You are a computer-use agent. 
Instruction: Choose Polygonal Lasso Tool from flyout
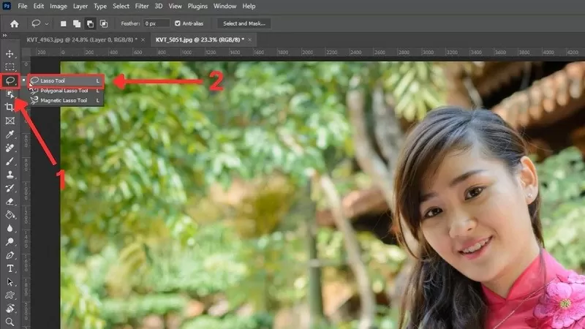pyautogui.click(x=64, y=90)
